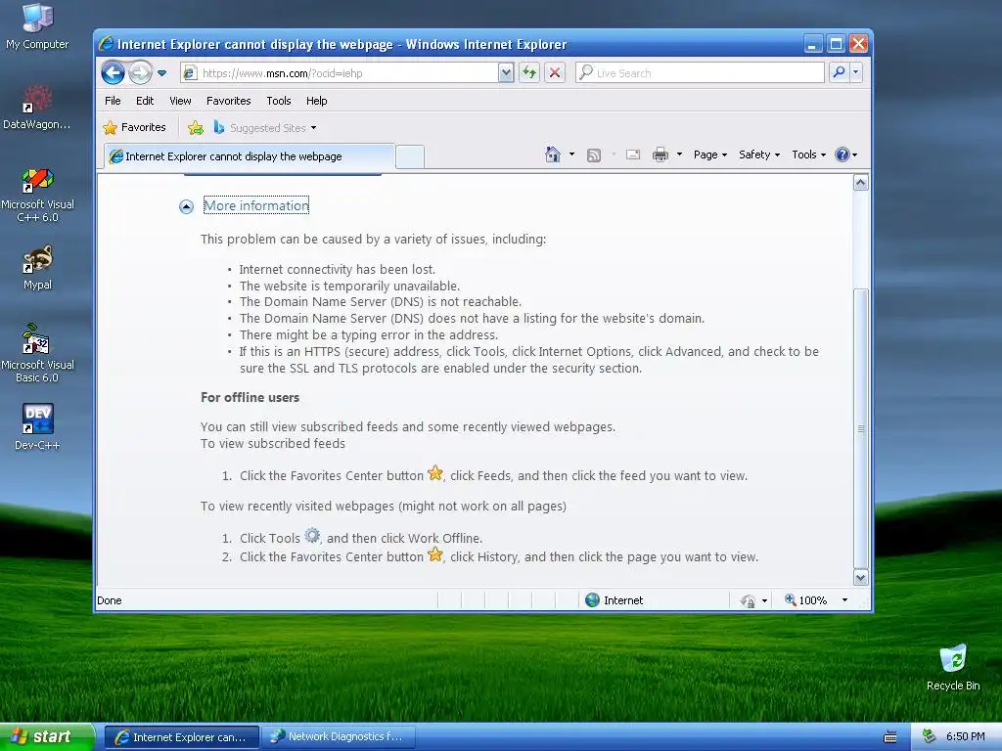Collapse the More information arrow icon
The height and width of the screenshot is (751, 1002).
point(186,207)
